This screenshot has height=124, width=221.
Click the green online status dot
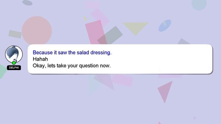click(x=14, y=63)
